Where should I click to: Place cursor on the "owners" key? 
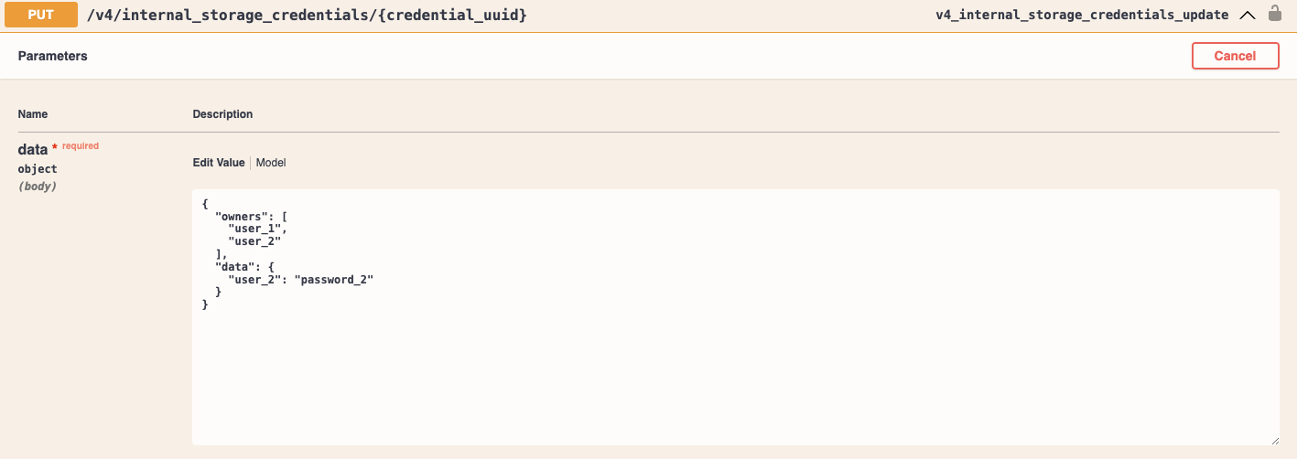point(242,216)
